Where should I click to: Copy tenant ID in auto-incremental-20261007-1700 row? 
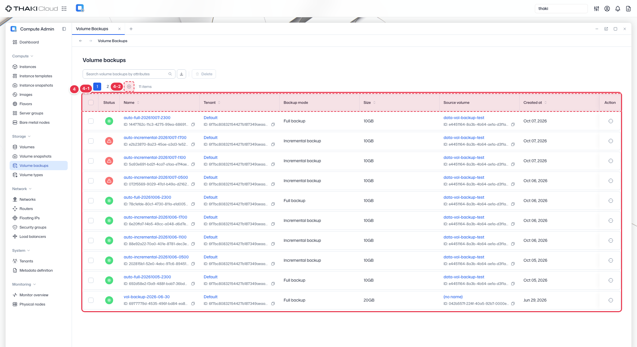tap(273, 144)
